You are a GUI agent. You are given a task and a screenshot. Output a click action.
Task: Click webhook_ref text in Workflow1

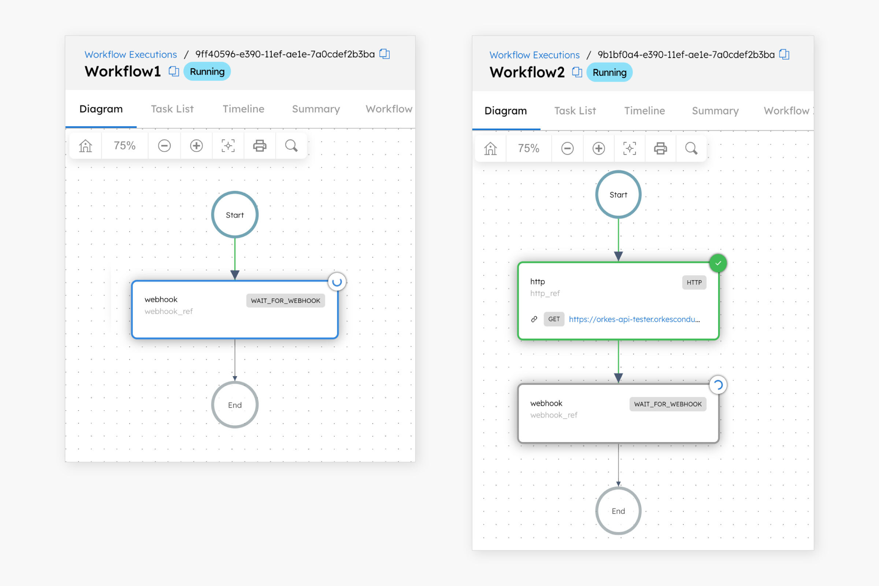click(x=168, y=311)
